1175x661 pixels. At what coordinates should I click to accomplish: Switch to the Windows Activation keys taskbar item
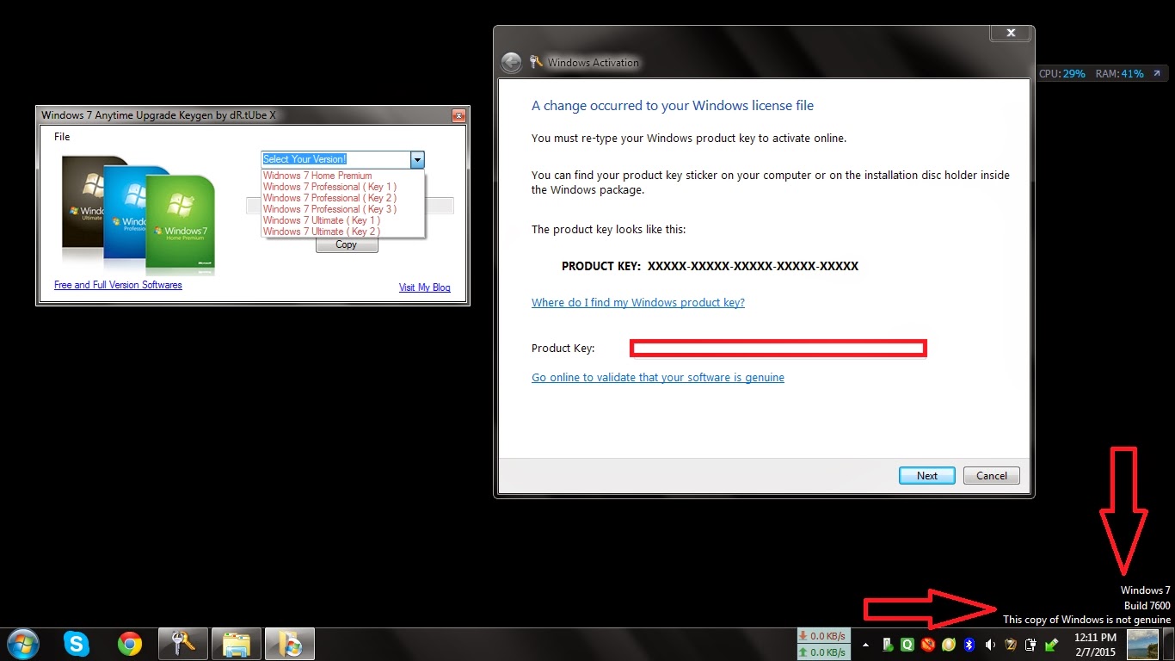tap(183, 644)
